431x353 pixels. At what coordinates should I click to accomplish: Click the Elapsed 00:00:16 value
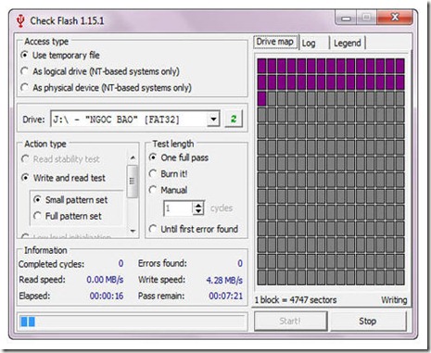pos(107,296)
